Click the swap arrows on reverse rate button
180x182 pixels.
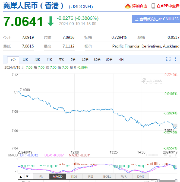point(137,19)
